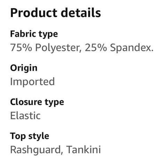Image resolution: width=165 pixels, height=165 pixels.
Task: Click the word Polyester
Action: [x=58, y=48]
